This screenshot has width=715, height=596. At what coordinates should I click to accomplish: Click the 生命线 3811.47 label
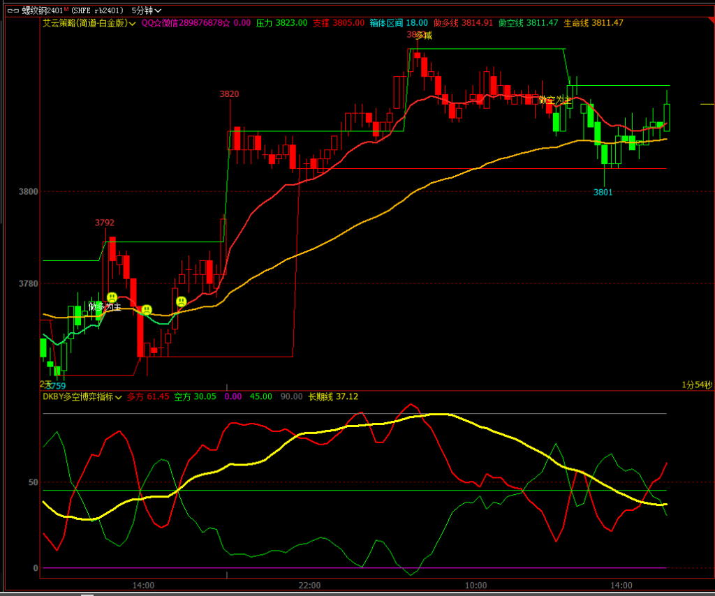(x=594, y=23)
